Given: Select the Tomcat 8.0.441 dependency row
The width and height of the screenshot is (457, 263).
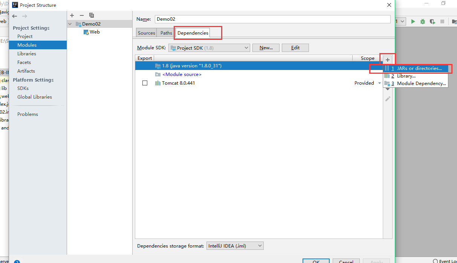Looking at the screenshot, I should (258, 83).
